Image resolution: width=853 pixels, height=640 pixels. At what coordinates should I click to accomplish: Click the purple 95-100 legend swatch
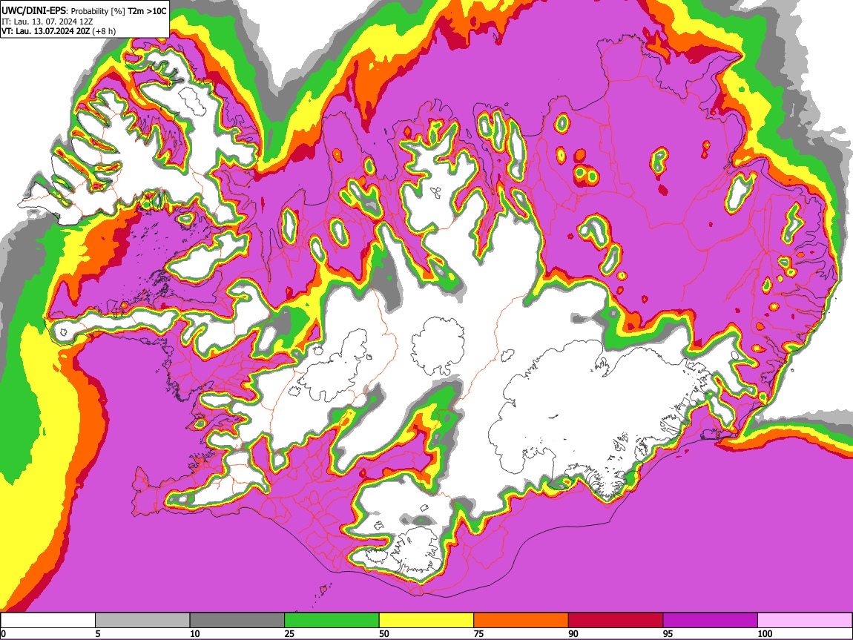(711, 620)
